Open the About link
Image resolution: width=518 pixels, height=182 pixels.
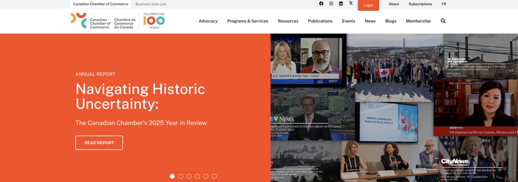coord(394,4)
